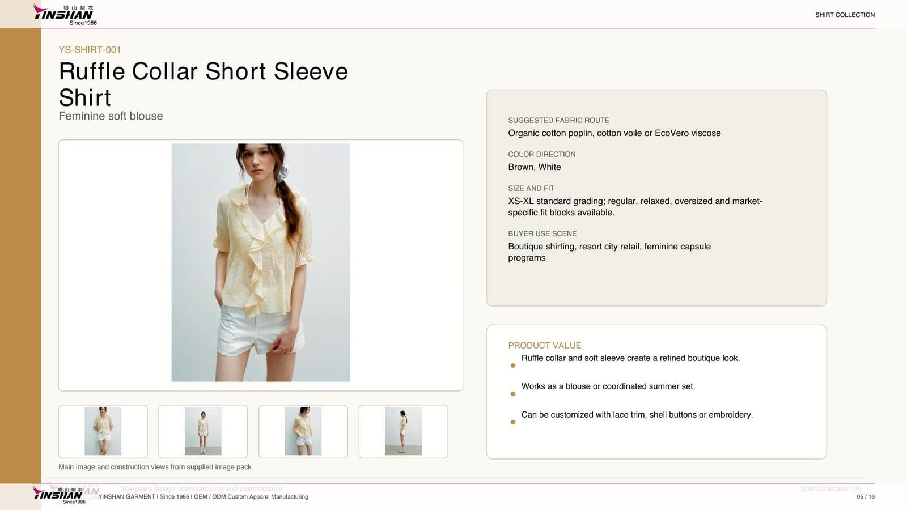Select the fourth thumbnail, the side view
The image size is (907, 510).
point(403,431)
